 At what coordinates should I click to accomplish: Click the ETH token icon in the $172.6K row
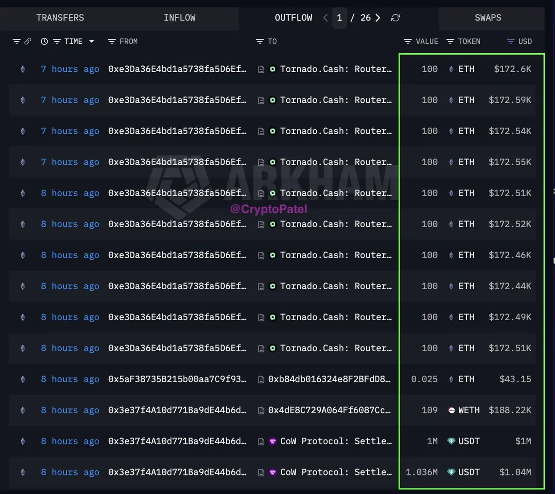[x=451, y=69]
